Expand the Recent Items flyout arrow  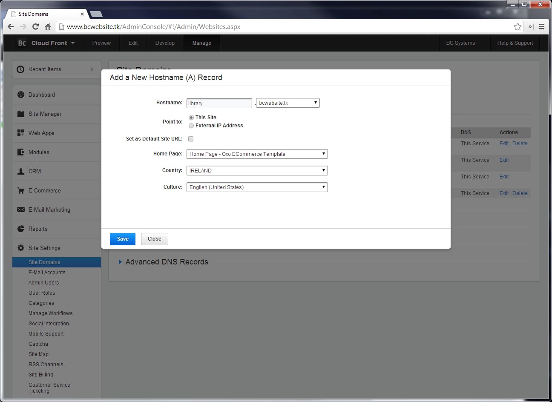92,69
